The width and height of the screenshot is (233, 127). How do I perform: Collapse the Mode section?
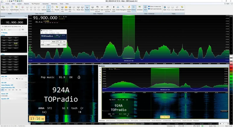tap(13, 35)
